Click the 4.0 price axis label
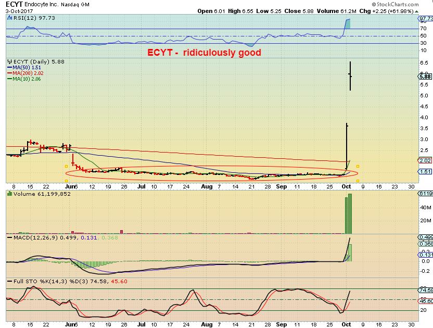Screen dimensions: 433x328 (424, 118)
